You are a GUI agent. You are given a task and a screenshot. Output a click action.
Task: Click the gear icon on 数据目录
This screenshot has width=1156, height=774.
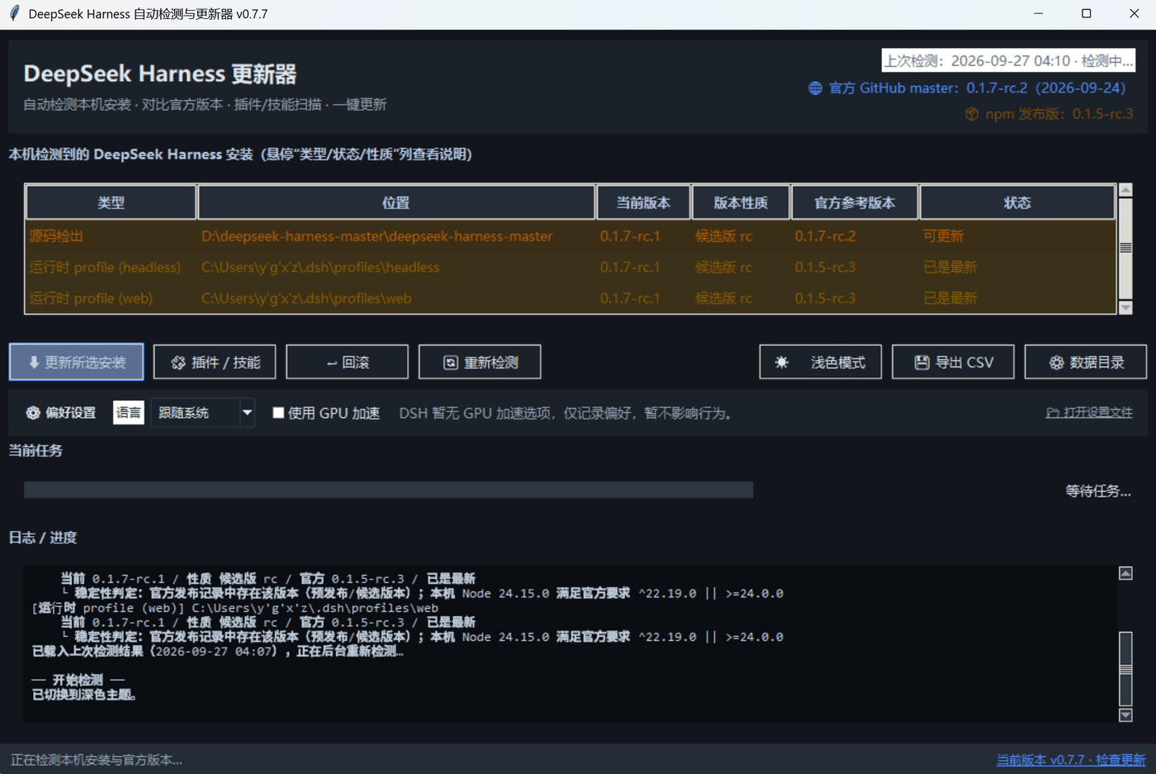click(1056, 363)
